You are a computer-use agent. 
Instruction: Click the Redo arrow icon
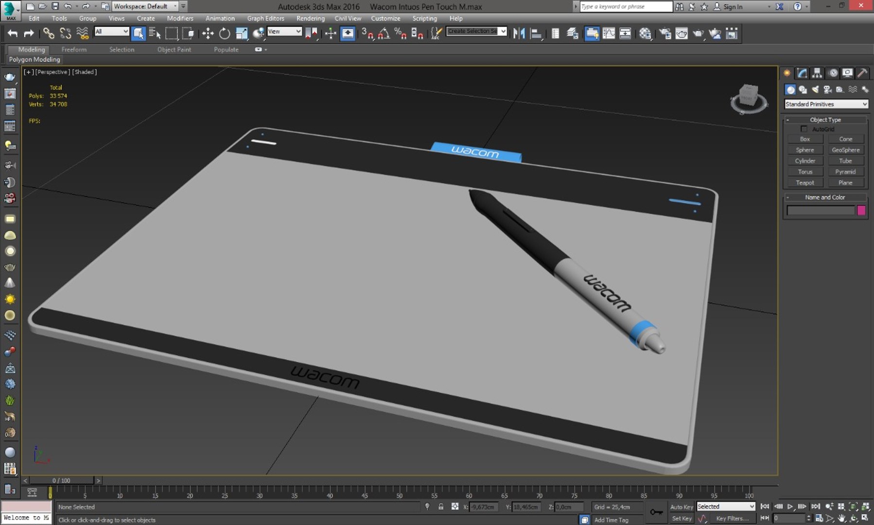tap(29, 33)
